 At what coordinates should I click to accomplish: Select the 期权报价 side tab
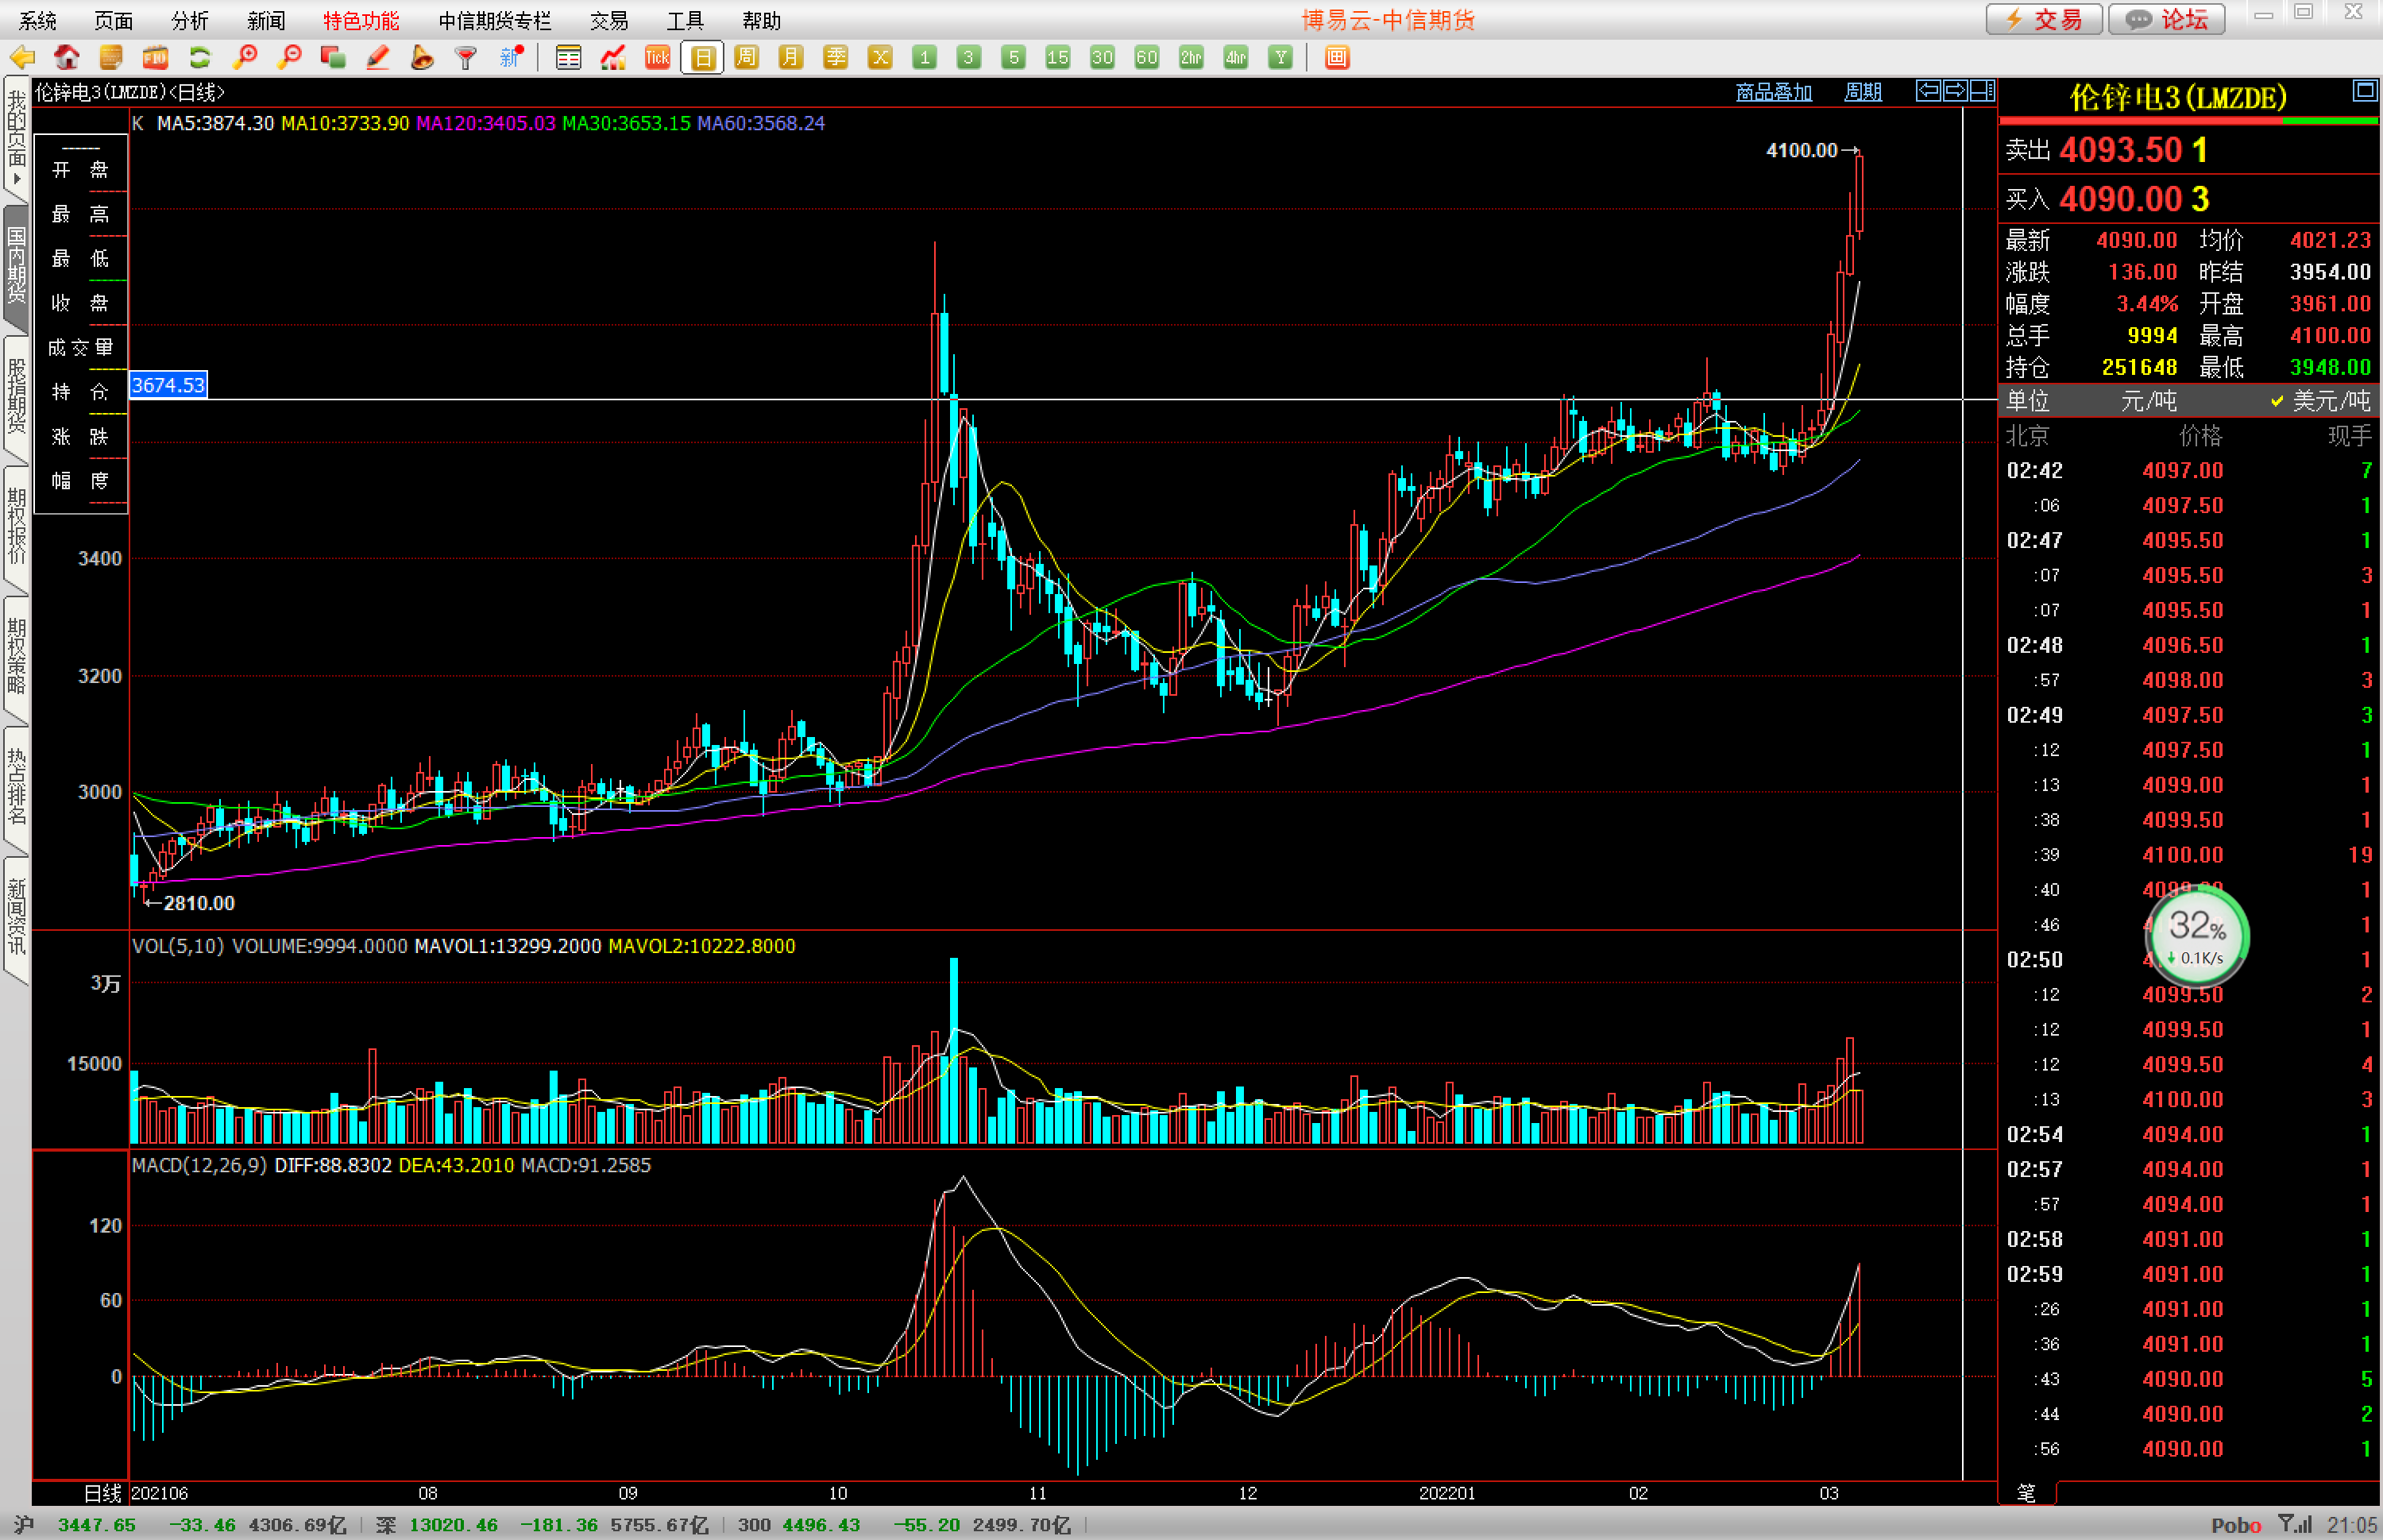click(17, 527)
